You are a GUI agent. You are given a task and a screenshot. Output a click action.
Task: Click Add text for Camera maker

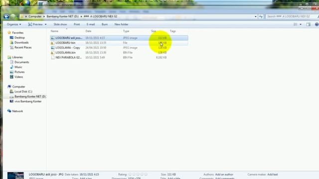(x=273, y=175)
